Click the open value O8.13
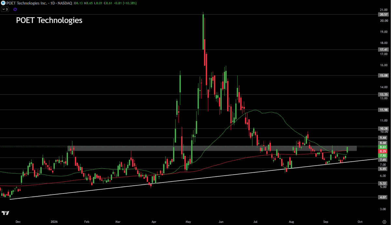The width and height of the screenshot is (391, 225). [78, 3]
